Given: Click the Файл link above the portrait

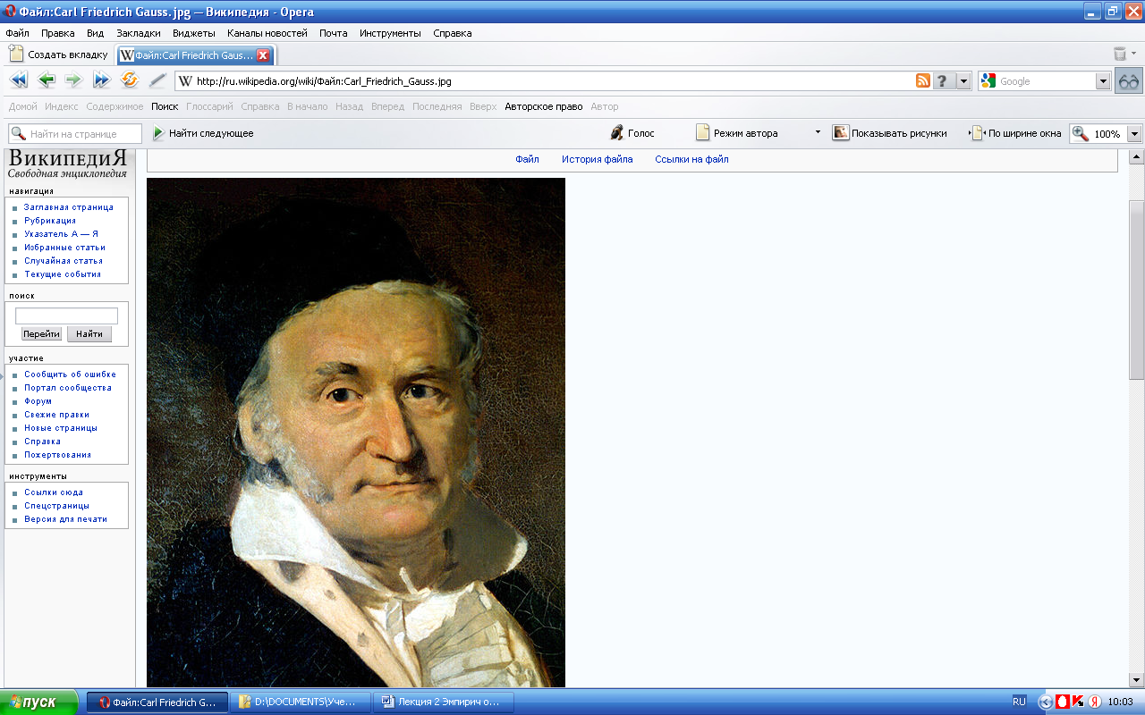Looking at the screenshot, I should point(527,159).
